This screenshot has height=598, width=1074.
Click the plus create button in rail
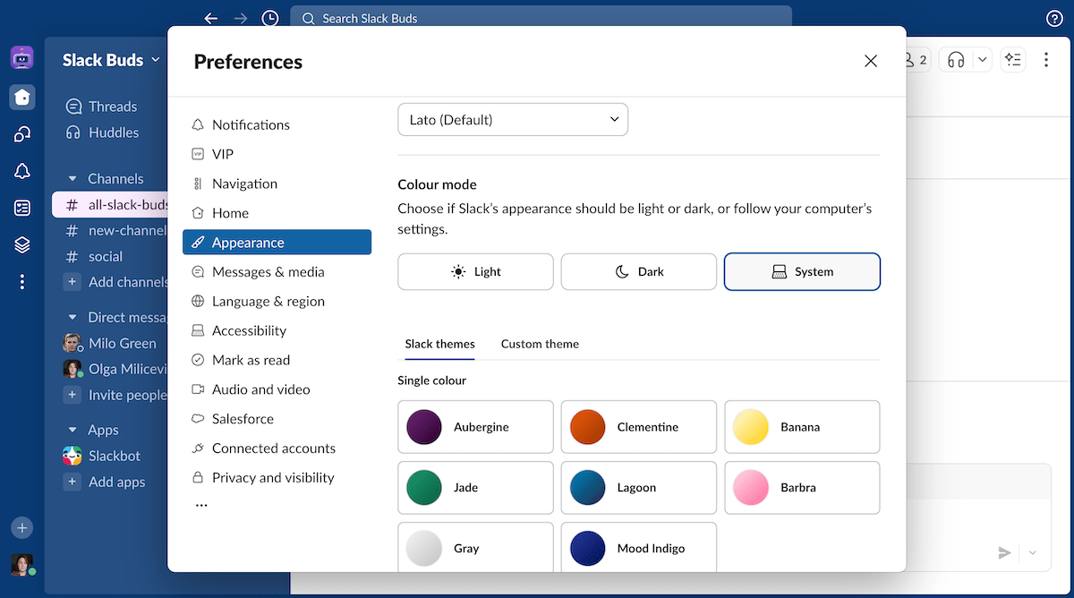click(22, 527)
